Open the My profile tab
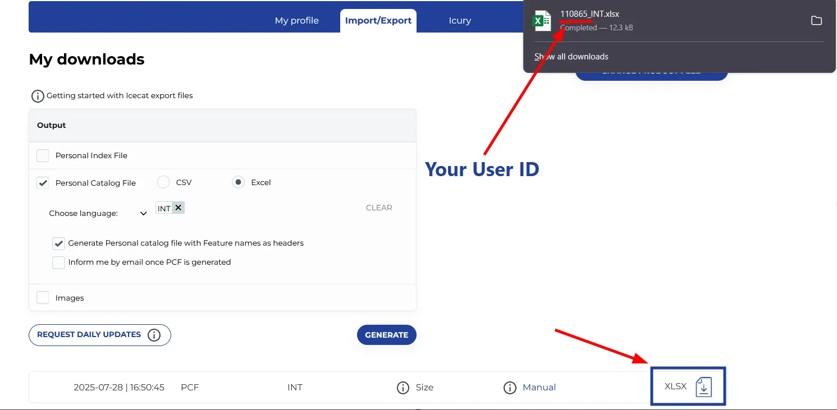 point(296,21)
